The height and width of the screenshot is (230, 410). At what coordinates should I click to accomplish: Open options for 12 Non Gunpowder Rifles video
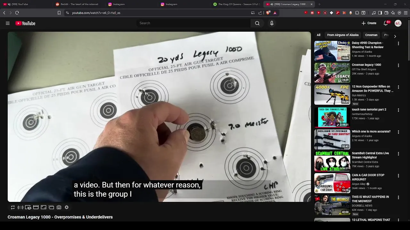tap(398, 87)
